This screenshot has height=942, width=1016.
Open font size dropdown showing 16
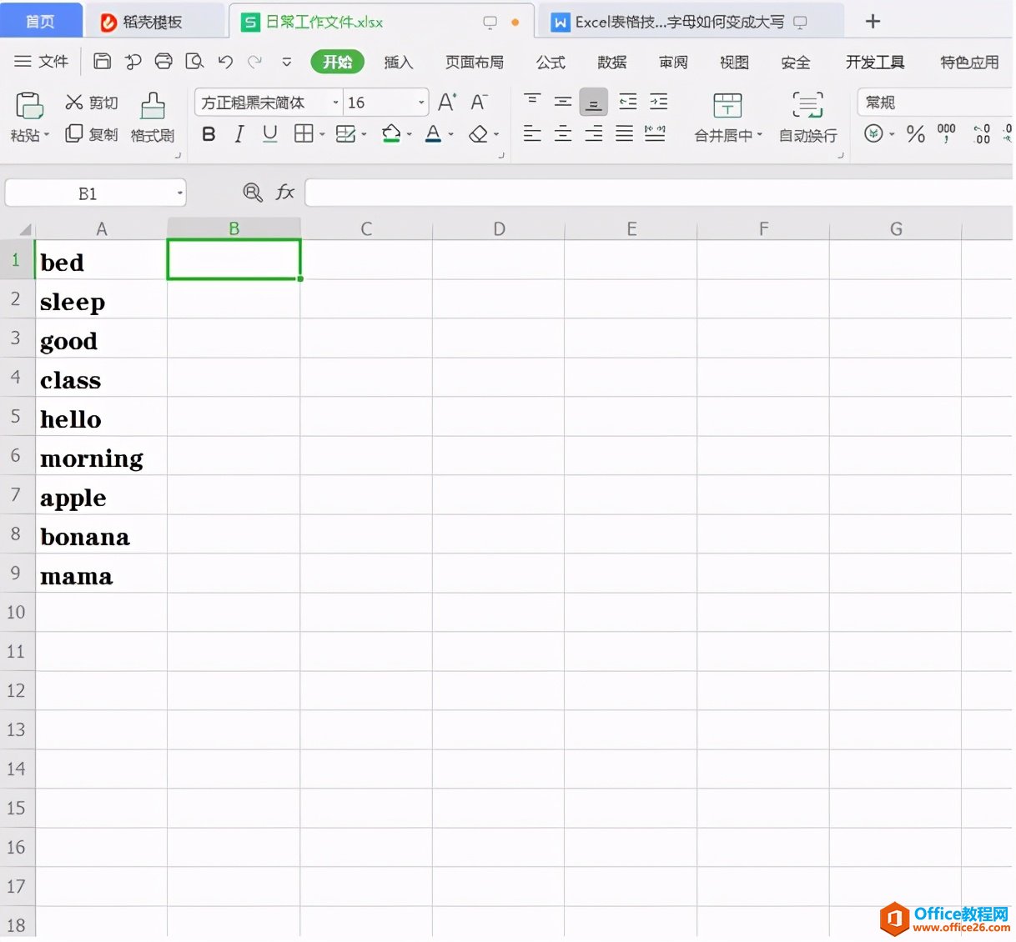click(x=421, y=103)
